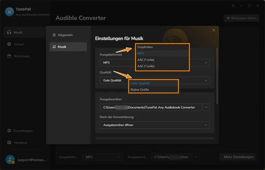Open the Qualität dropdown arrow
This screenshot has width=265, height=170.
pos(206,80)
